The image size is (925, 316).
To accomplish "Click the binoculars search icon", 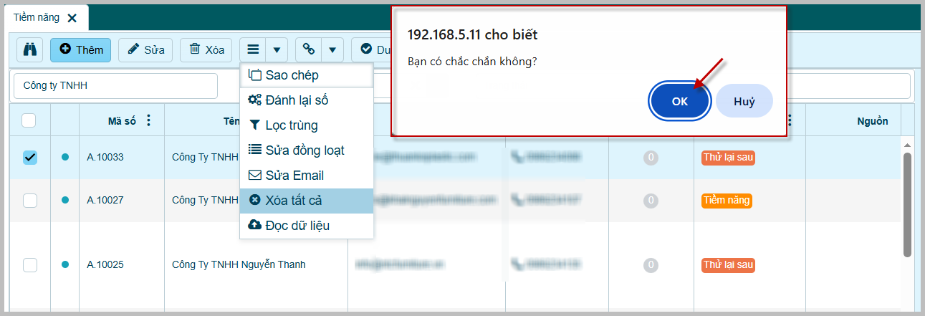I will (30, 49).
